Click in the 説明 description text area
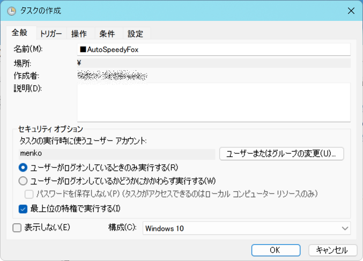Screen dimensions: 363x261 click(214, 102)
